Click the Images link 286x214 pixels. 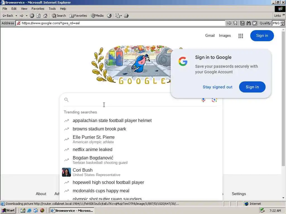pos(225,36)
